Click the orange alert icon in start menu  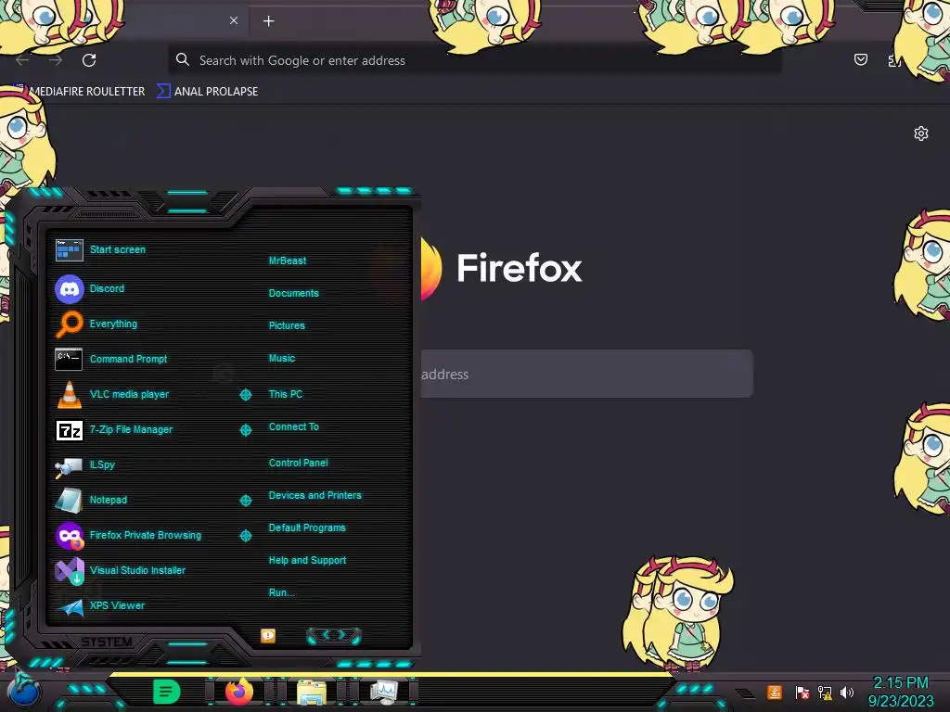pyautogui.click(x=268, y=635)
